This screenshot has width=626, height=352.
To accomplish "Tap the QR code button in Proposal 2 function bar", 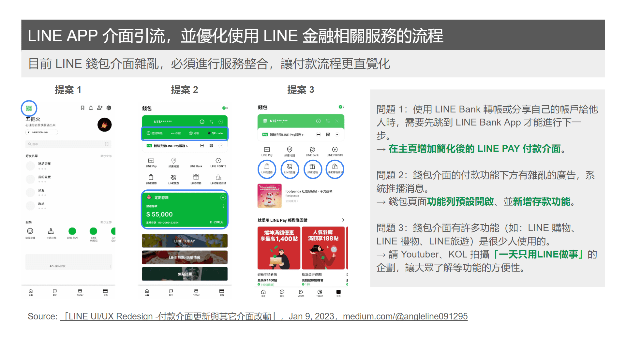I will click(x=215, y=133).
